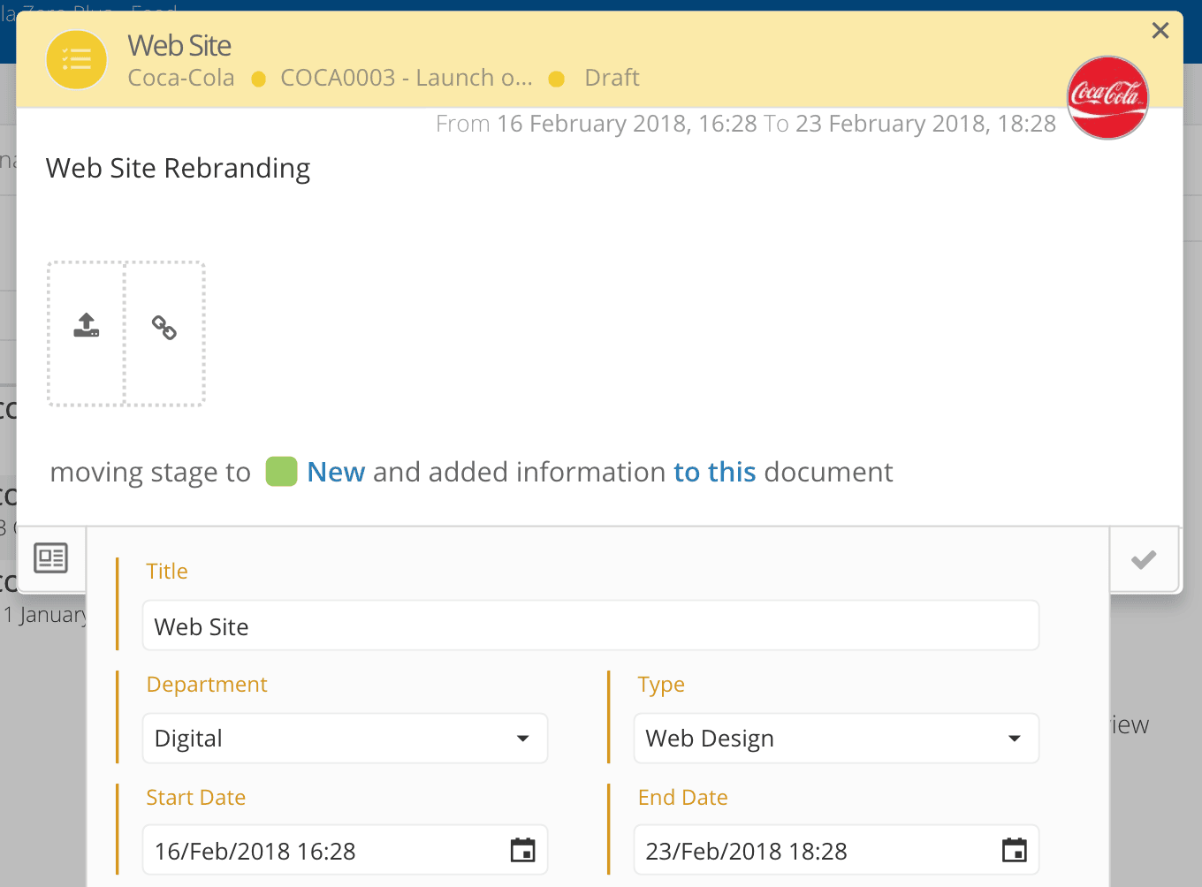Click the 'to this' document link
The height and width of the screenshot is (887, 1202).
click(714, 473)
